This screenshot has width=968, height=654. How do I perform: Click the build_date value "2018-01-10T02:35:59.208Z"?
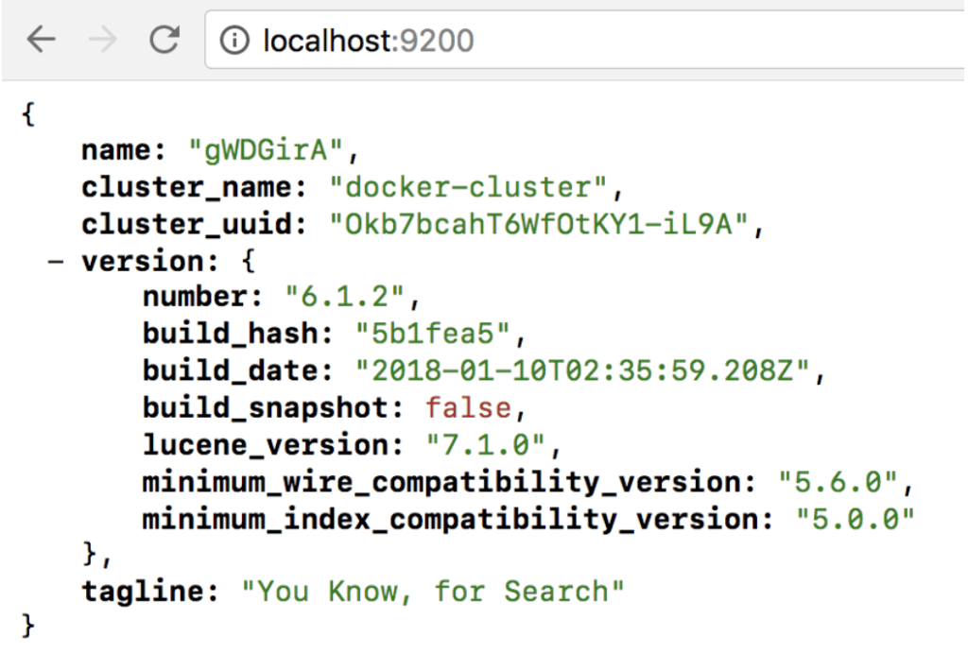tap(582, 370)
